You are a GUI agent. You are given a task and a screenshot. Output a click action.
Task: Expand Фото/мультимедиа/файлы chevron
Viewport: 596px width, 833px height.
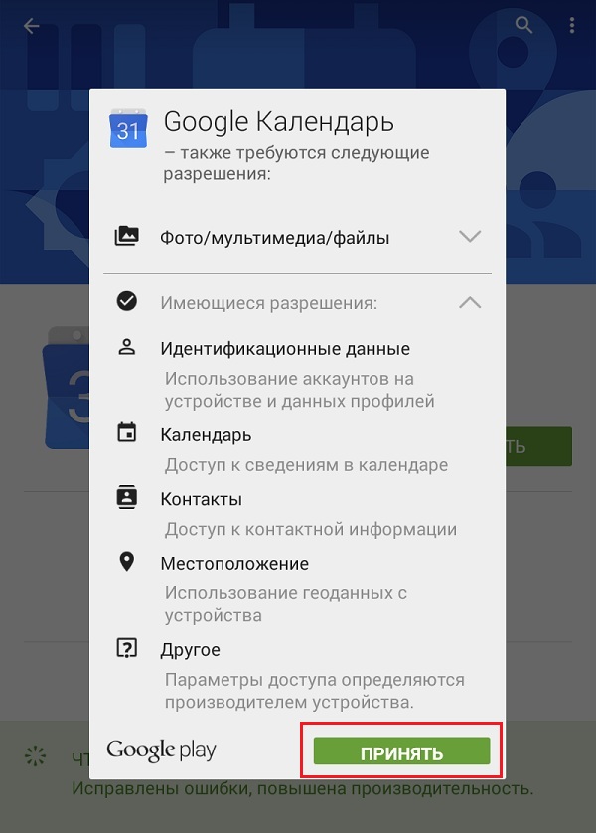click(x=470, y=236)
